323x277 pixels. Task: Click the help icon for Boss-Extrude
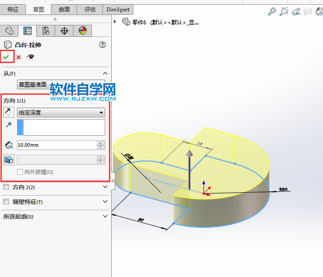102,45
